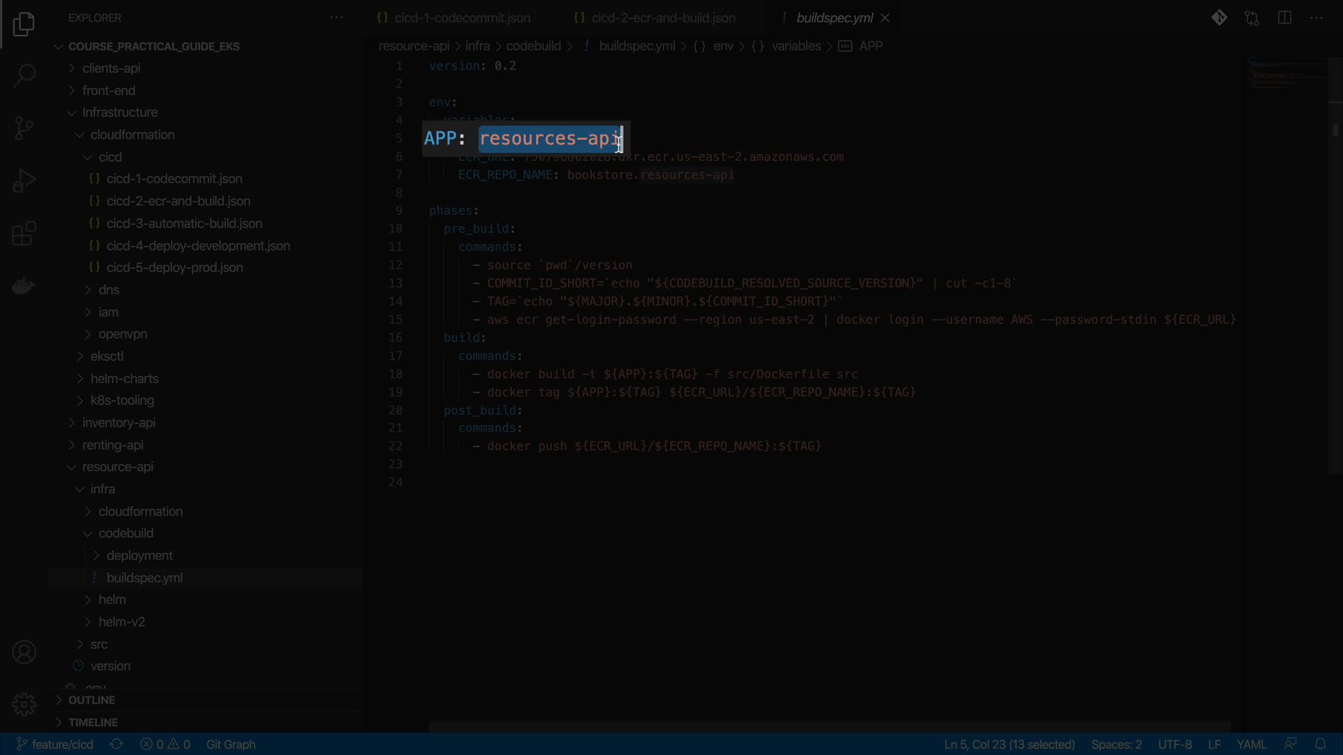Image resolution: width=1343 pixels, height=755 pixels.
Task: Expand the clients-api folder
Action: (x=111, y=69)
